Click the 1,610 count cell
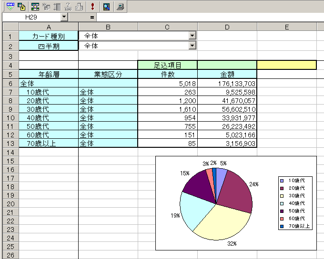The width and height of the screenshot is (324, 259). pos(167,109)
